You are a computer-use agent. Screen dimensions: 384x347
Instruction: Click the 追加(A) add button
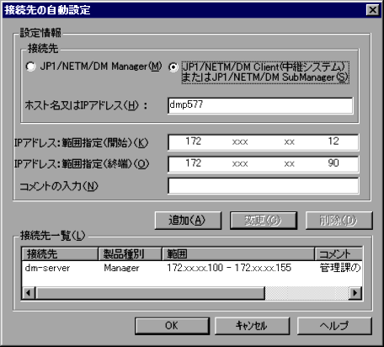pyautogui.click(x=188, y=221)
